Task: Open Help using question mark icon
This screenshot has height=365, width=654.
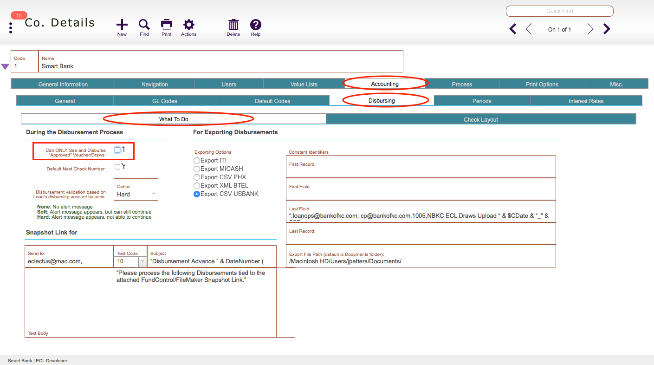Action: click(256, 25)
